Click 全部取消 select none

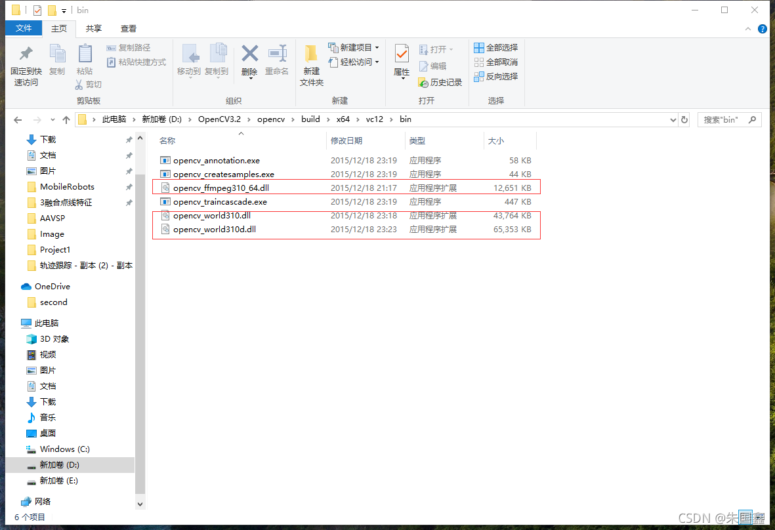pos(495,62)
